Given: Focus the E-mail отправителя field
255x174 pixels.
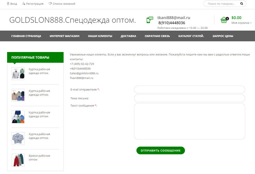Looking at the screenshot, I should pos(189,90).
